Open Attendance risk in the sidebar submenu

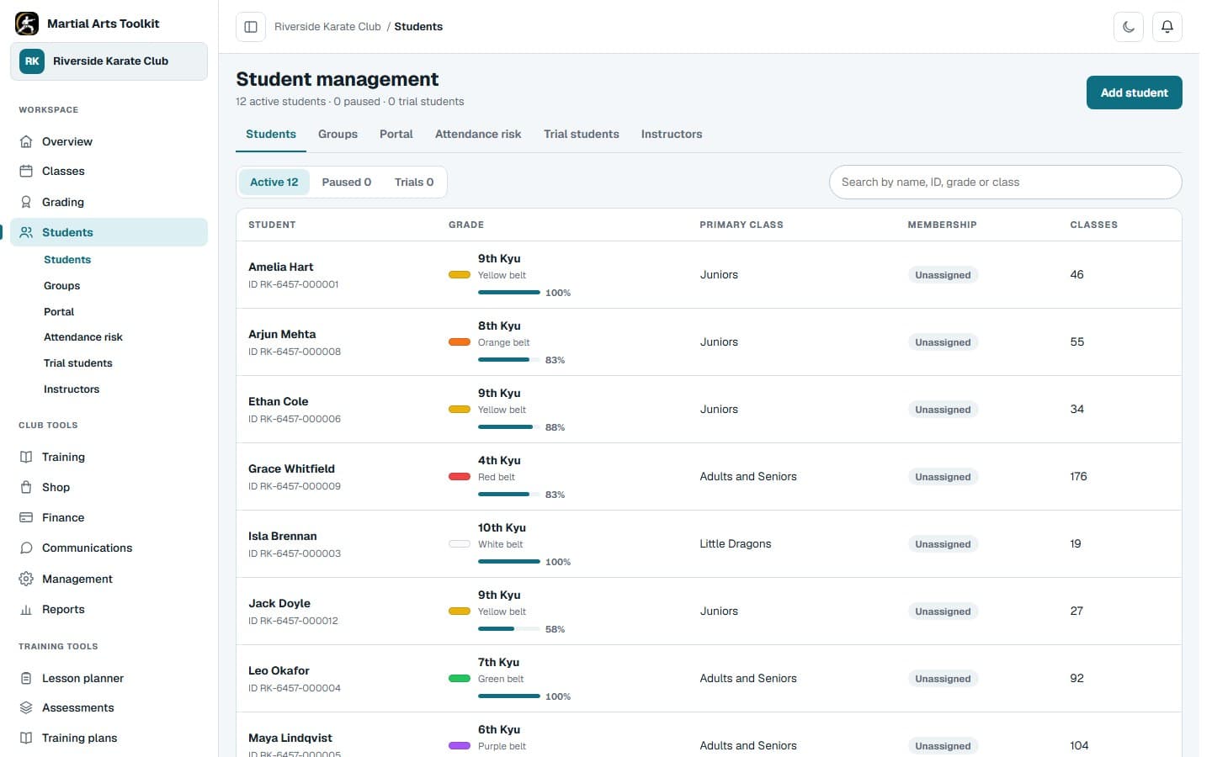(x=83, y=337)
